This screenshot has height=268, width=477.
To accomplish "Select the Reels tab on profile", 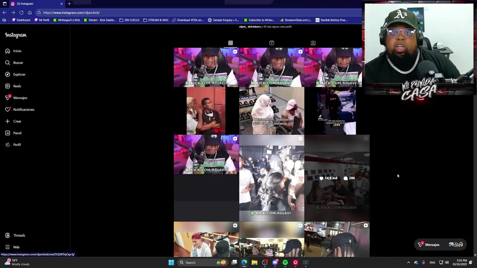I will (x=272, y=43).
